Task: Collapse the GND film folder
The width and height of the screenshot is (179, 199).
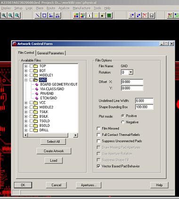Action: coord(26,80)
